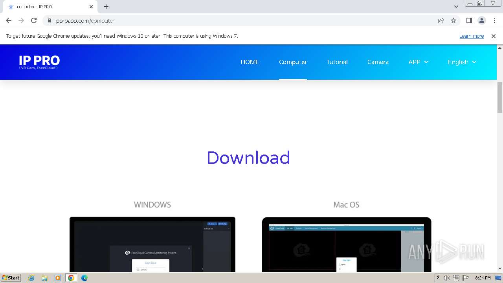503x283 pixels.
Task: Open a new tab with the plus icon
Action: point(106,7)
